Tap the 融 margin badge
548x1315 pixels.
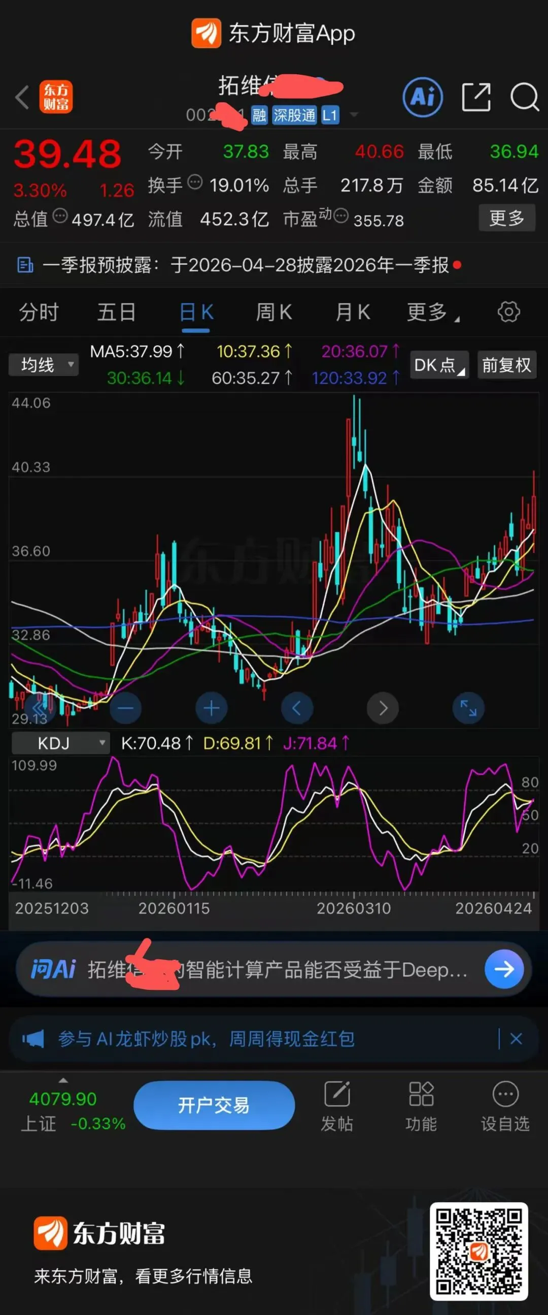pyautogui.click(x=259, y=115)
